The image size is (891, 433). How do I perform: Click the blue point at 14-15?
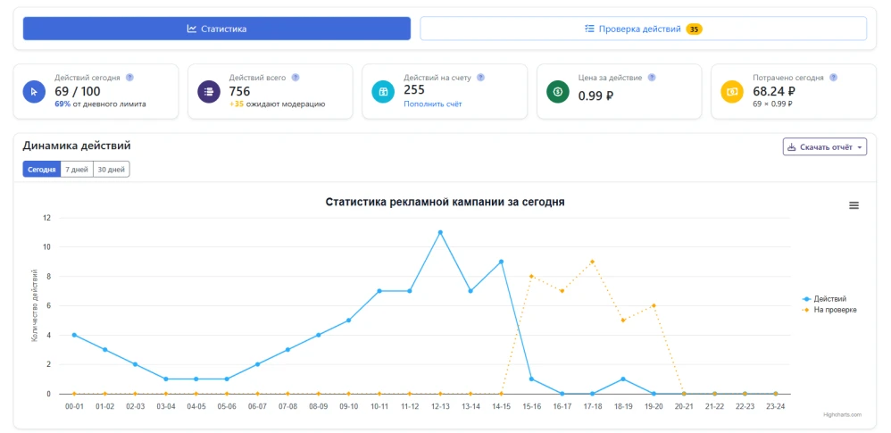pyautogui.click(x=501, y=262)
